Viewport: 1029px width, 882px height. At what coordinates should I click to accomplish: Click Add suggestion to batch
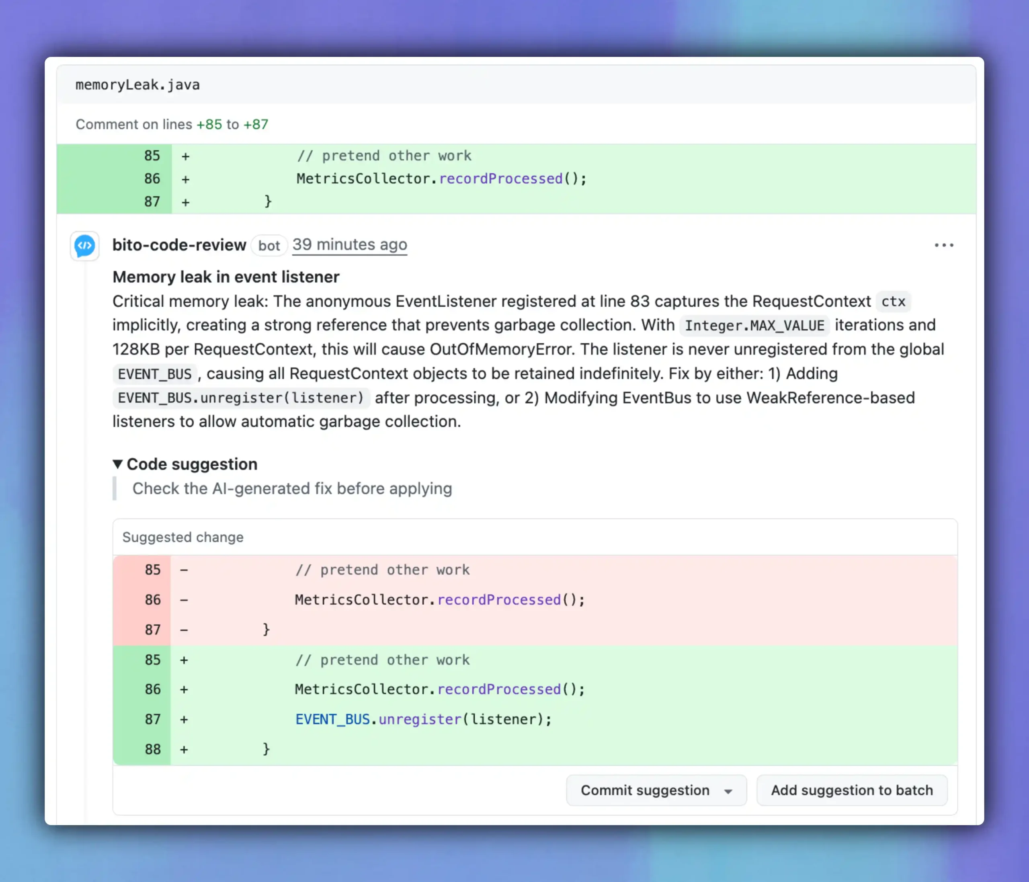tap(851, 790)
